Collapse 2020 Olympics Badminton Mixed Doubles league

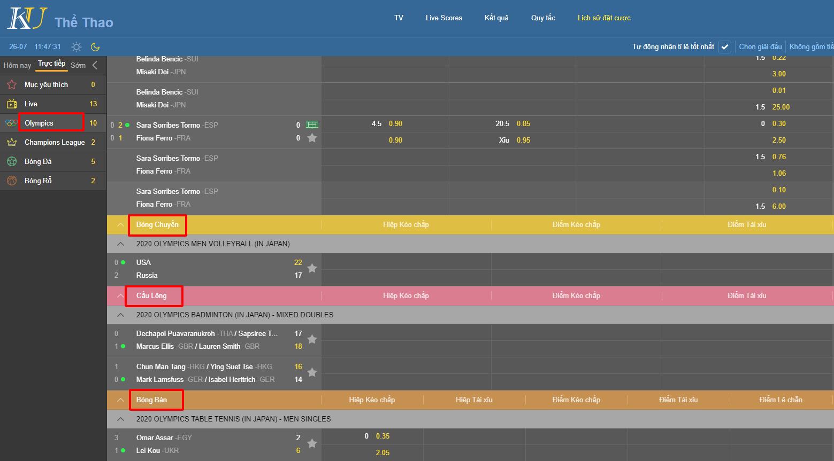coord(120,315)
